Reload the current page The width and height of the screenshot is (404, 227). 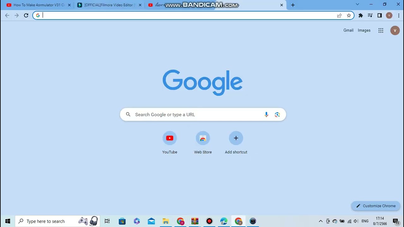[x=26, y=15]
